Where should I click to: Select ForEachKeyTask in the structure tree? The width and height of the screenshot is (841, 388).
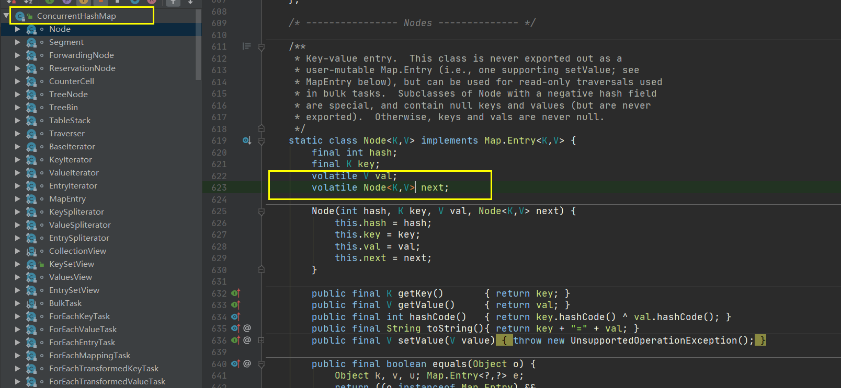[x=79, y=316]
